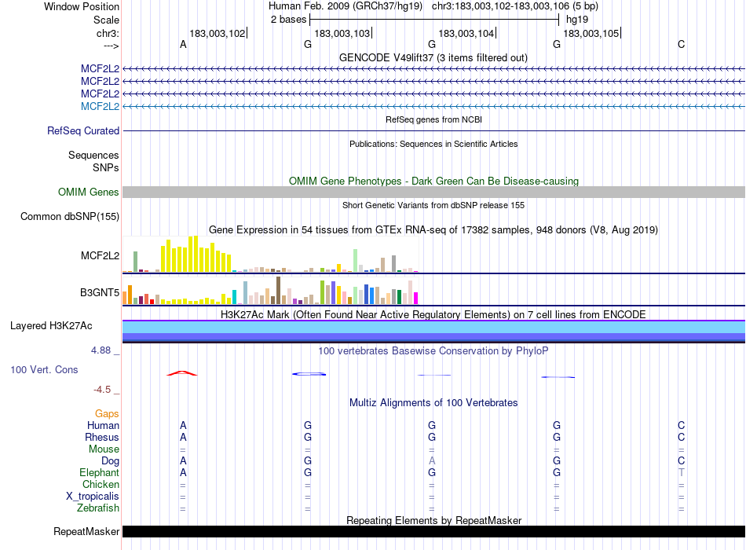Click the light-blue MCF2L2 transcript label
The image size is (746, 550).
(100, 106)
